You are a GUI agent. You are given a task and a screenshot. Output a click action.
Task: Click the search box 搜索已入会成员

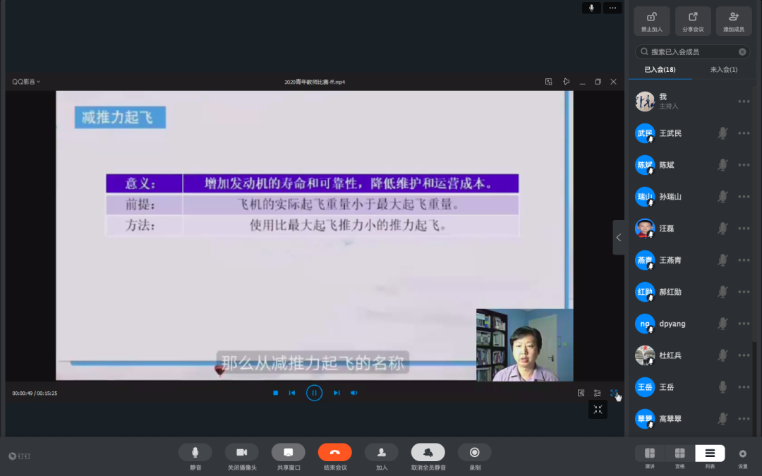pyautogui.click(x=692, y=52)
